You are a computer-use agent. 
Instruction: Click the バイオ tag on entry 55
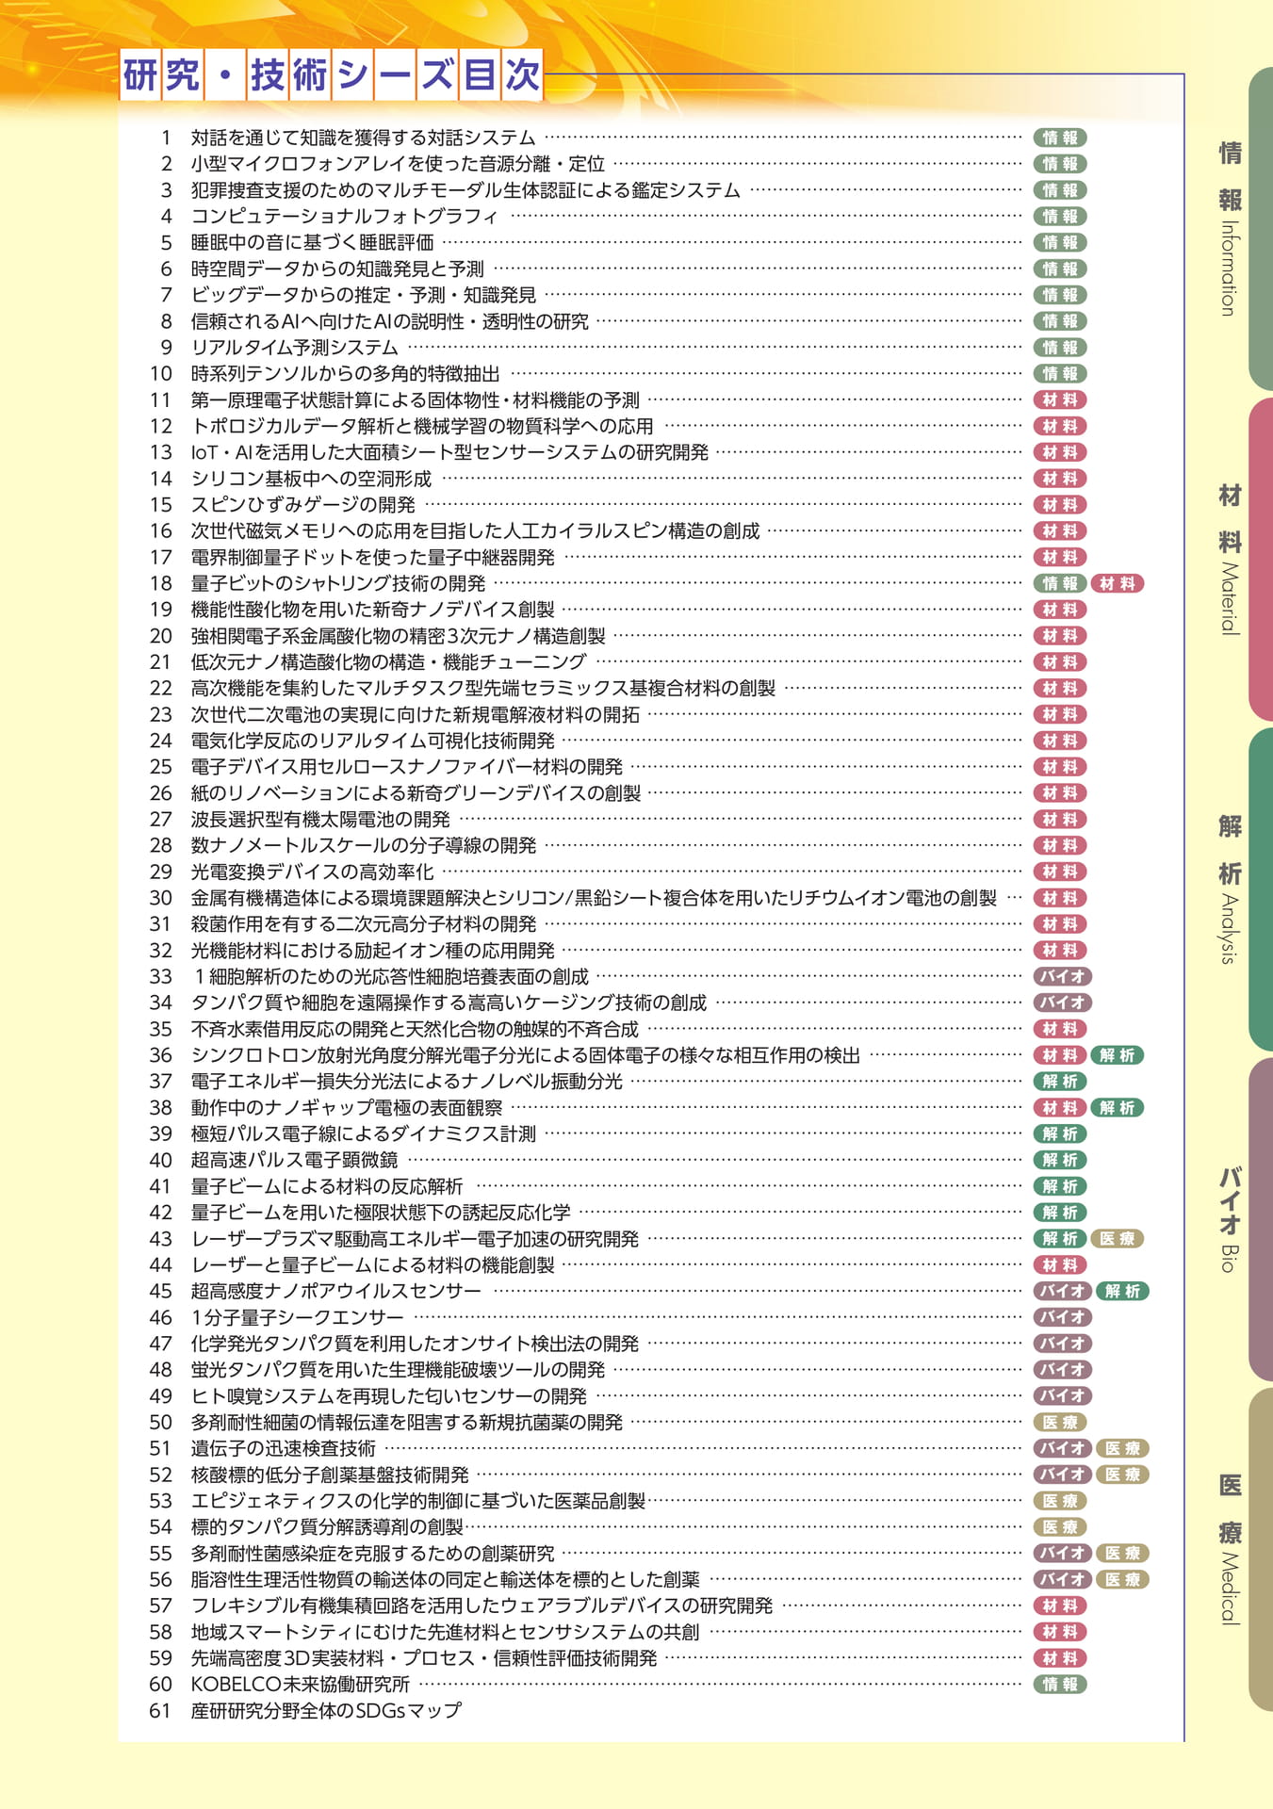pos(1063,1554)
